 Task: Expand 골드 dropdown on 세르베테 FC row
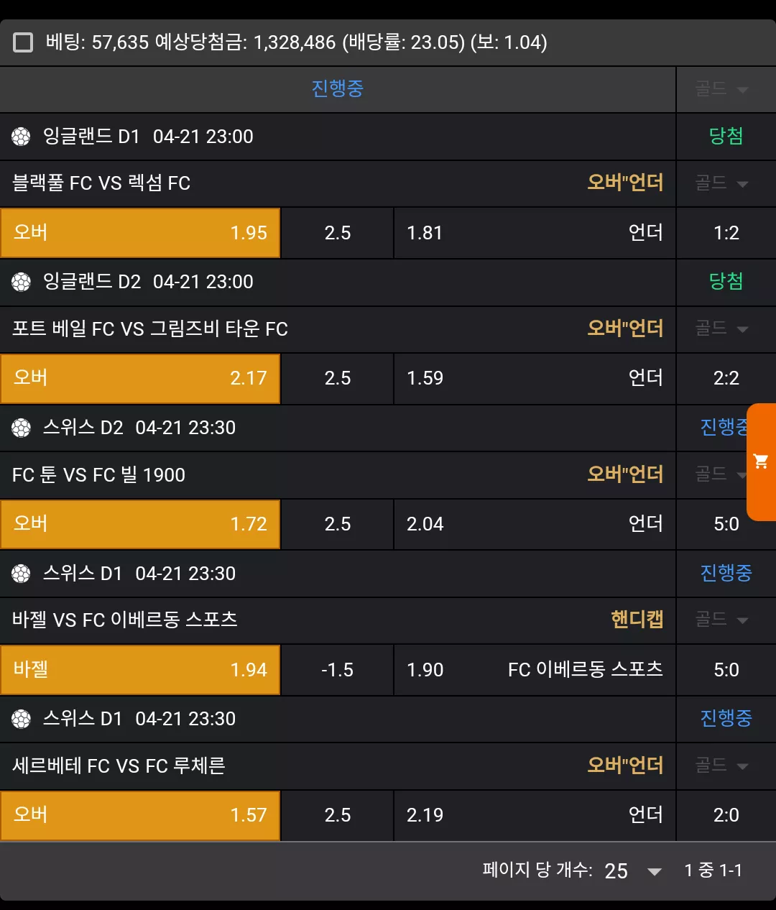click(x=721, y=766)
